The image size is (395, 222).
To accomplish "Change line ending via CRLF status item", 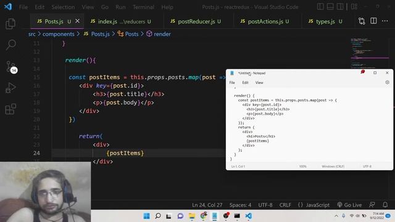I will [285, 205].
